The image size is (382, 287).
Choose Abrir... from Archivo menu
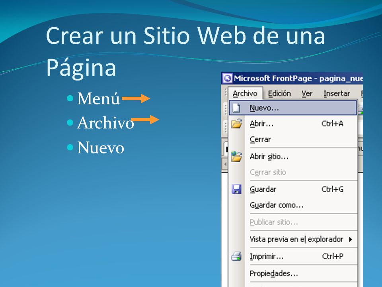(293, 124)
